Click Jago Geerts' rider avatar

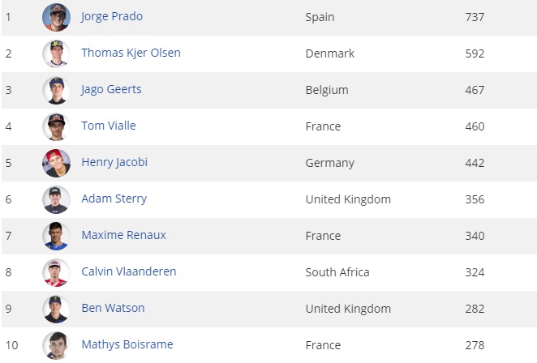pyautogui.click(x=56, y=90)
